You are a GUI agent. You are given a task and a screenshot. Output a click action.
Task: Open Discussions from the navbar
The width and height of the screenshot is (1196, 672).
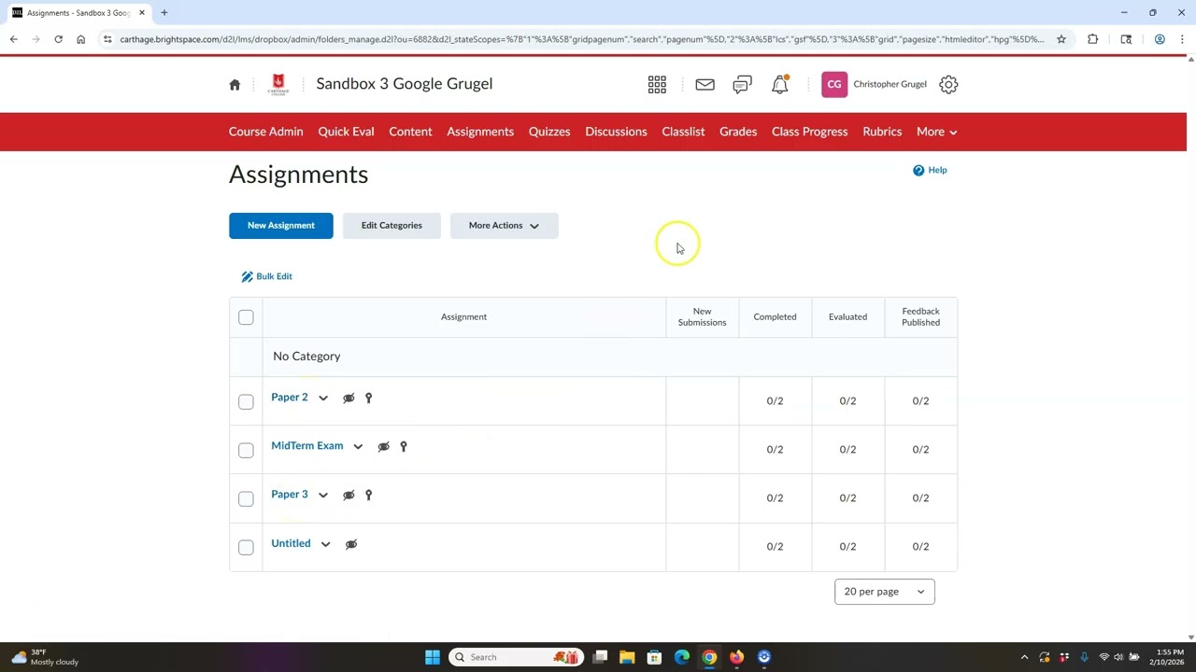click(x=616, y=132)
